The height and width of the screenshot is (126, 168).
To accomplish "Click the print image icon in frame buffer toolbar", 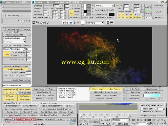I will click(45, 23).
